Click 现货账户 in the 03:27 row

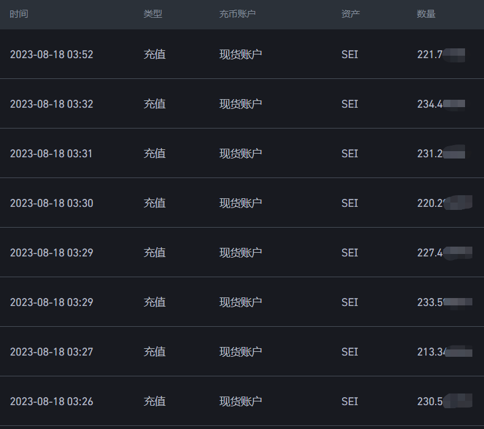tap(240, 352)
